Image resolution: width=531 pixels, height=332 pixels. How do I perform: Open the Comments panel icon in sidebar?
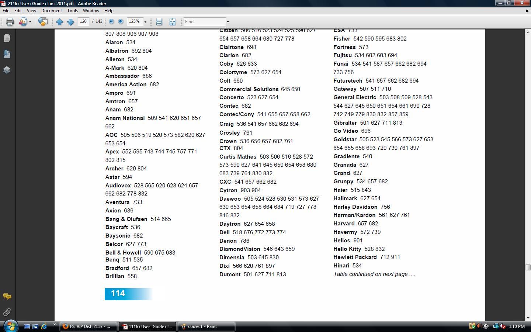7,296
